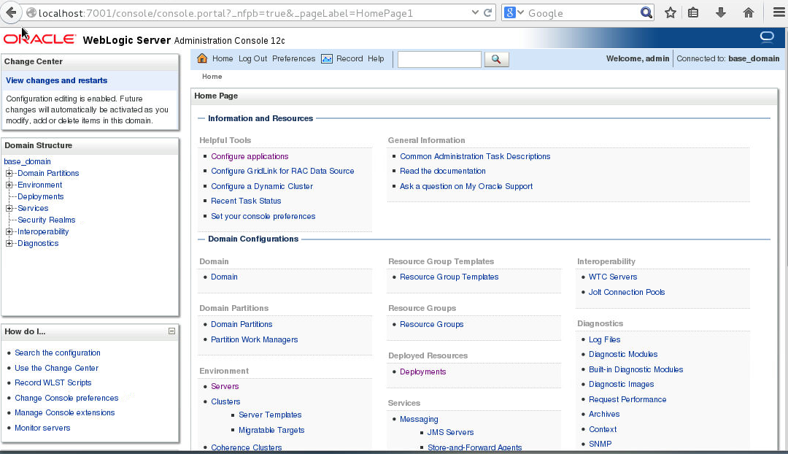The image size is (788, 454).
Task: Open the URL history dropdown arrow
Action: click(475, 12)
